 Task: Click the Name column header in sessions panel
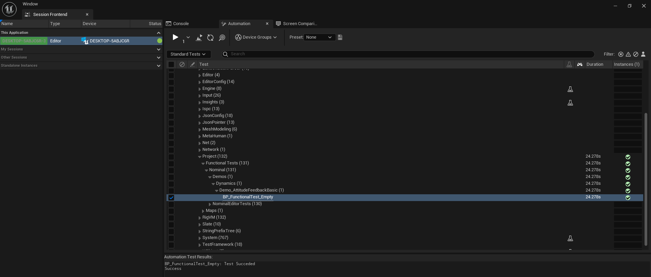pos(24,24)
